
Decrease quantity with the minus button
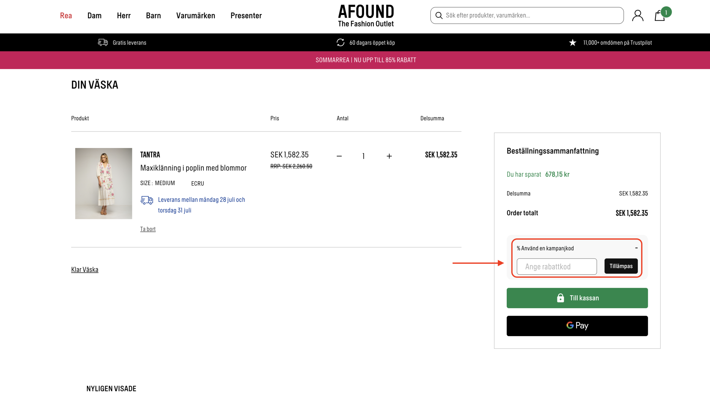339,156
